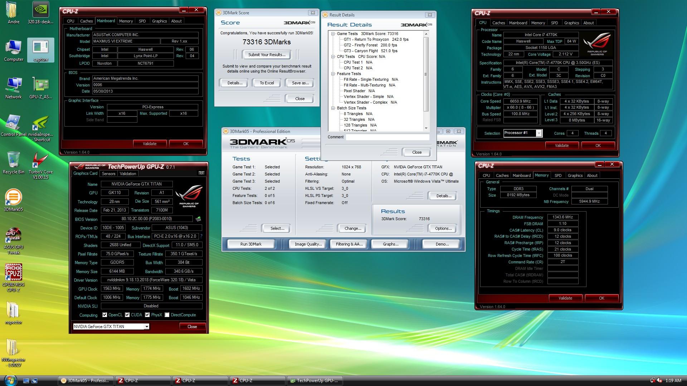Switch to 3DMark05 taskbar button
687x386 pixels.
pyautogui.click(x=86, y=381)
